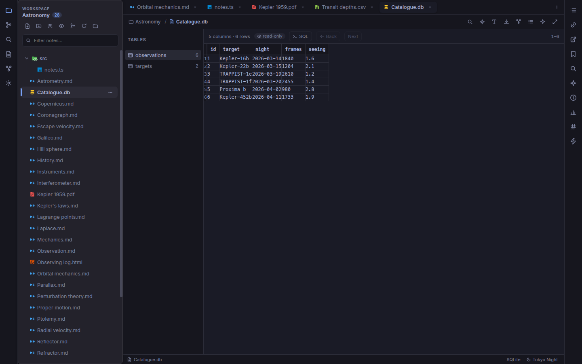
Task: Click the TRAPPIST-1e cell in the table
Action: tap(236, 74)
